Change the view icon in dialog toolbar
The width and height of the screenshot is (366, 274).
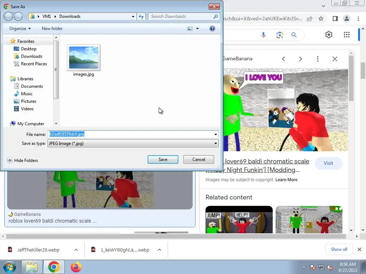pos(190,29)
